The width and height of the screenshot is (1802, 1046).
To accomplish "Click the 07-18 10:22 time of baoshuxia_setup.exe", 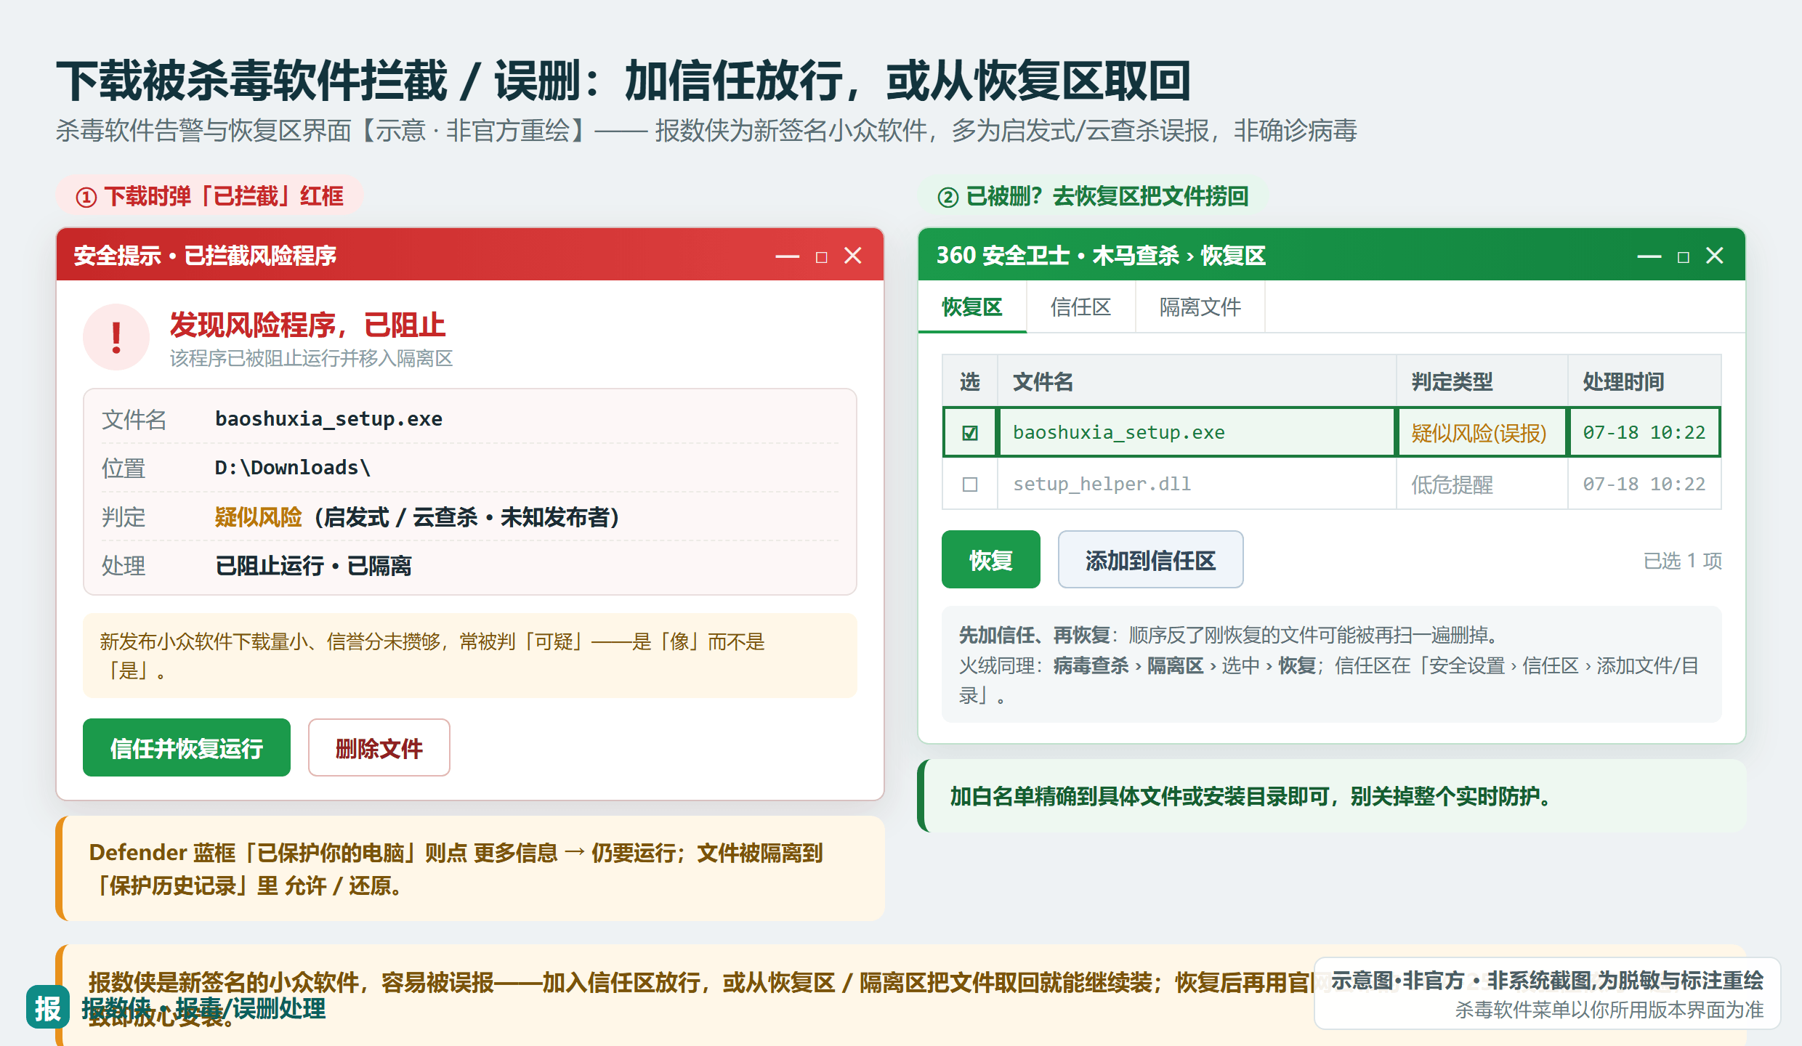I will click(x=1644, y=433).
